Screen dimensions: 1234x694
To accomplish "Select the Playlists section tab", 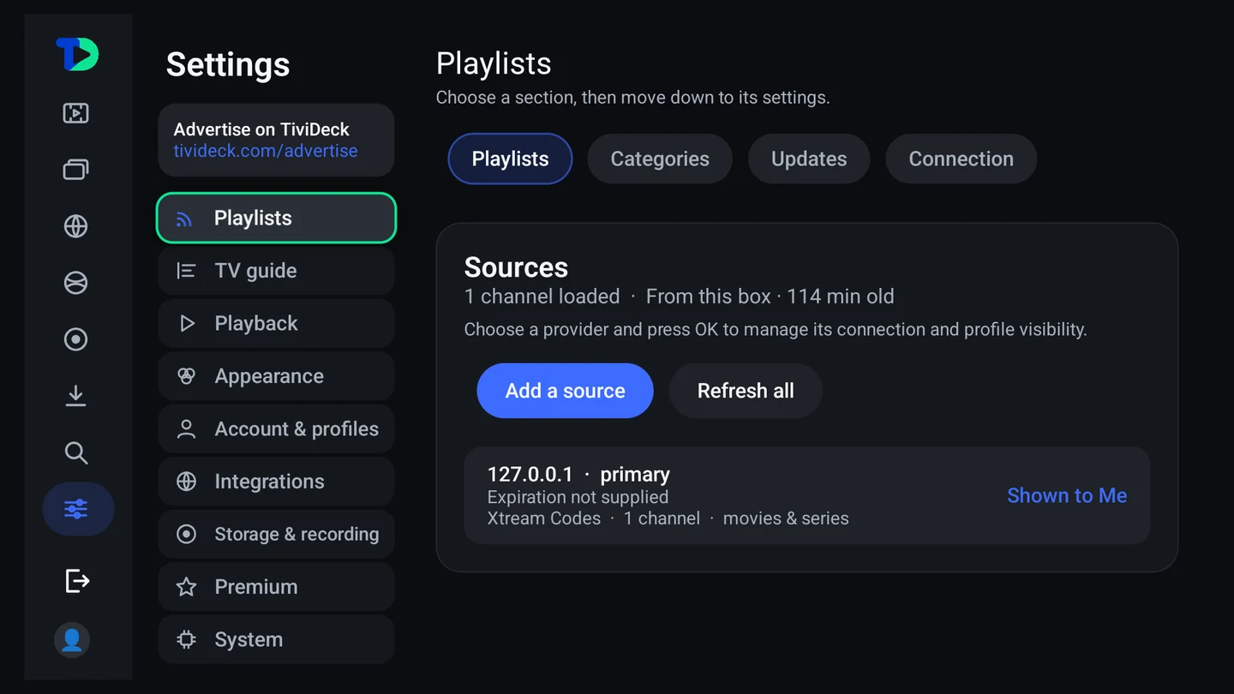I will tap(510, 159).
